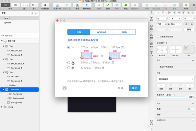
Task: Click the 更多 more style options button
Action: (x=190, y=85)
